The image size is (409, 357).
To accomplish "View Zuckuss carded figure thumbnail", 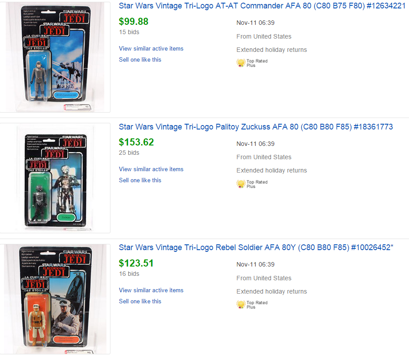I will (x=55, y=178).
